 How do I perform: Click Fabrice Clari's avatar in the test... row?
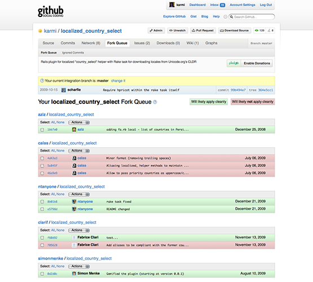(x=74, y=237)
